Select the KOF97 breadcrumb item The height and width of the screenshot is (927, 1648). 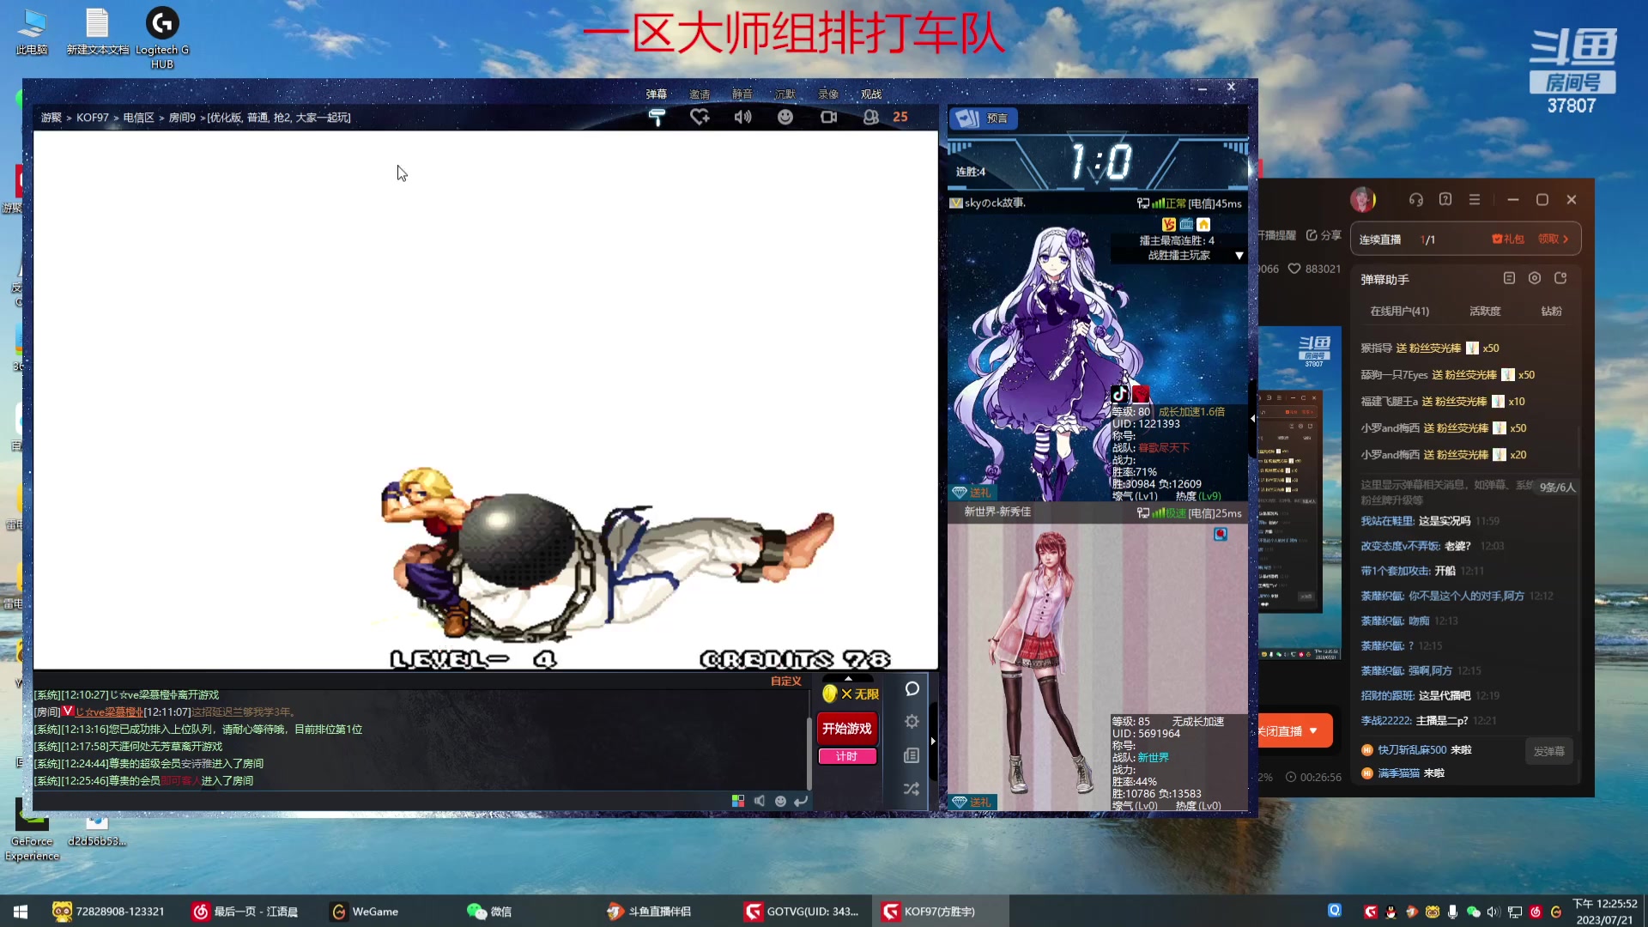click(x=93, y=118)
